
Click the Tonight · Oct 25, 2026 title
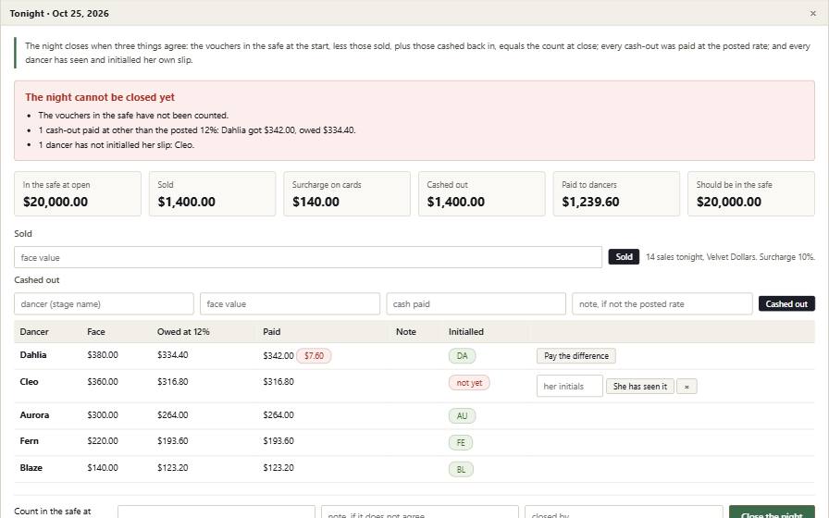pos(59,13)
